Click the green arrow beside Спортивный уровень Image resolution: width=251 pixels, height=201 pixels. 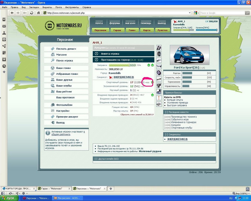152,82
